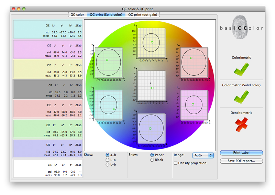Select the black/gray color swatch panel
This screenshot has height=195, width=275.
48,89
